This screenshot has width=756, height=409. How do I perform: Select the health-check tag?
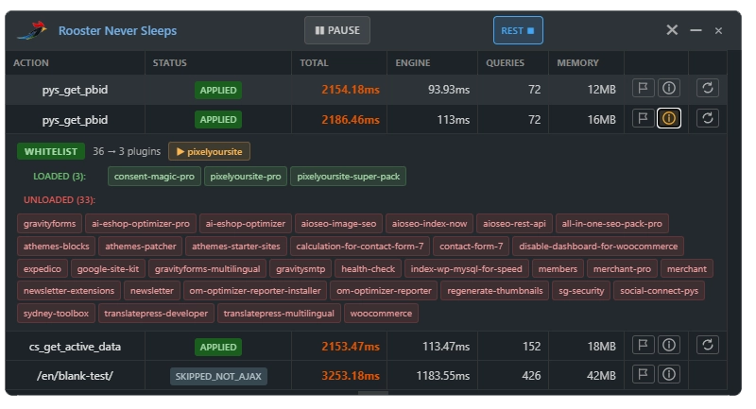tap(368, 269)
